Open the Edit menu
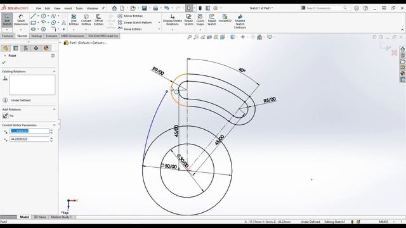 [47, 8]
